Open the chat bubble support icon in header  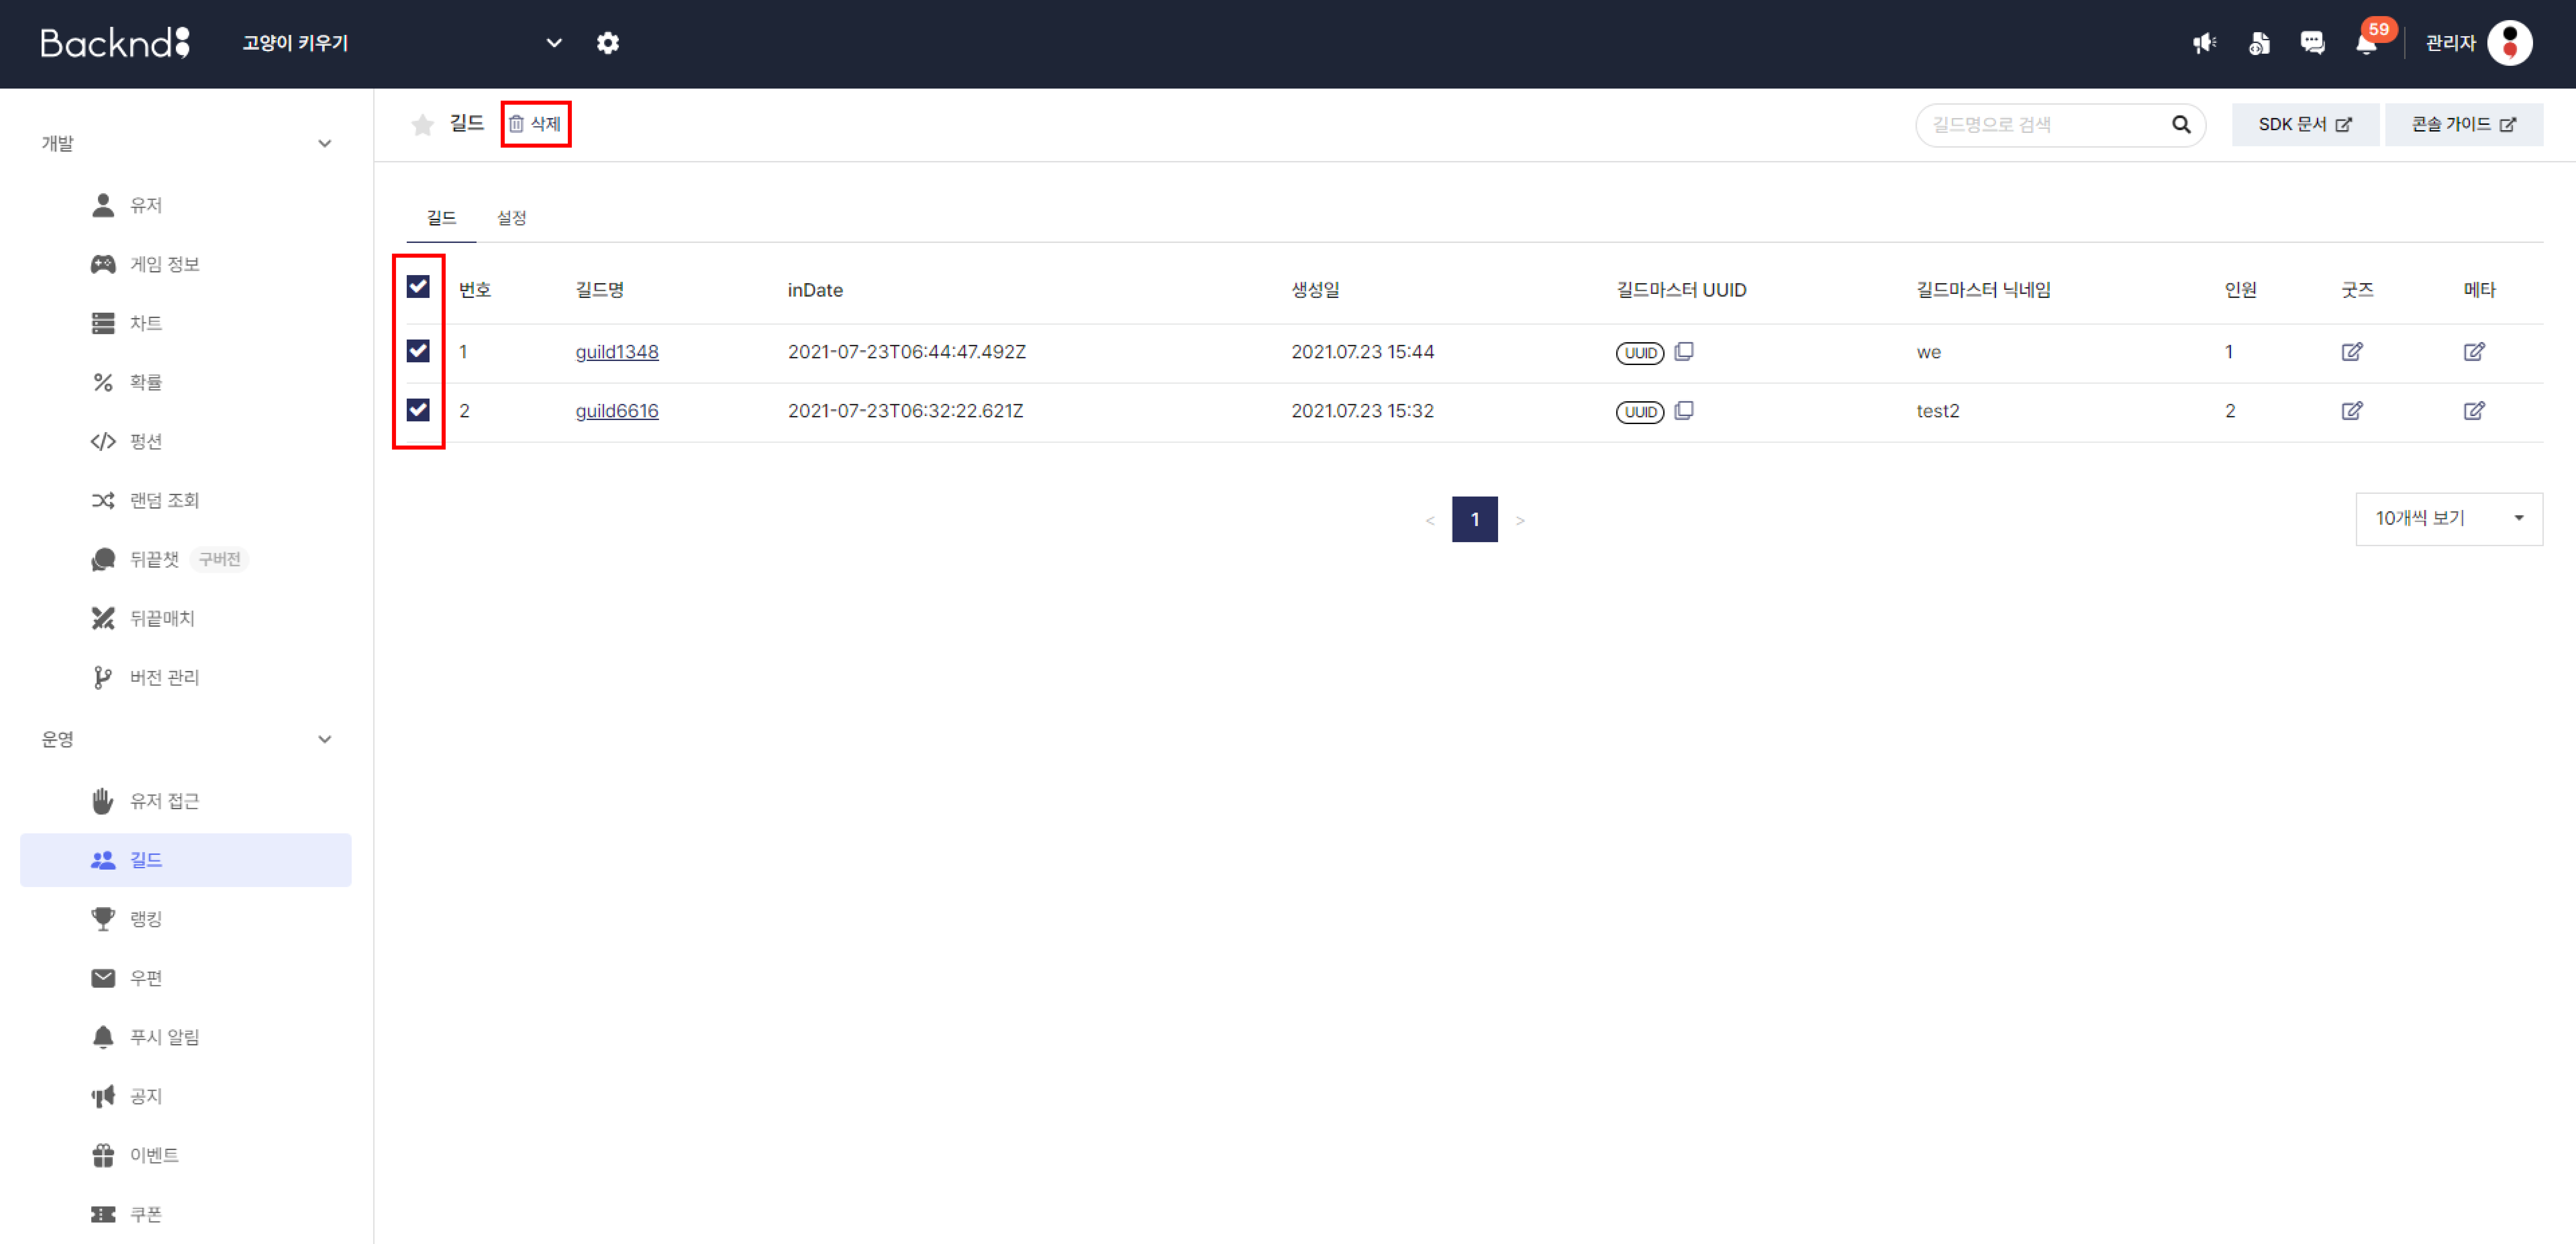click(x=2312, y=43)
